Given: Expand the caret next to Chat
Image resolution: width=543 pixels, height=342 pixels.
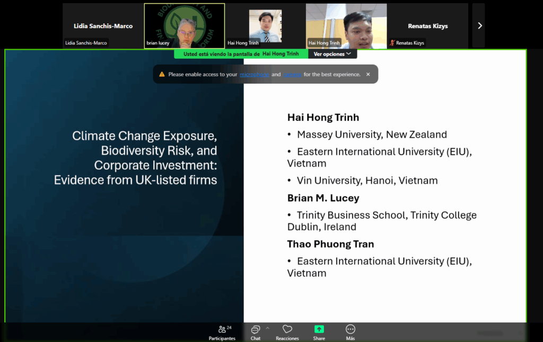Looking at the screenshot, I should [267, 328].
